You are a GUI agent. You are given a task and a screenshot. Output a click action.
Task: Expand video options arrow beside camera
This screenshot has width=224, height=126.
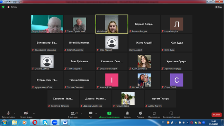coord(34,113)
